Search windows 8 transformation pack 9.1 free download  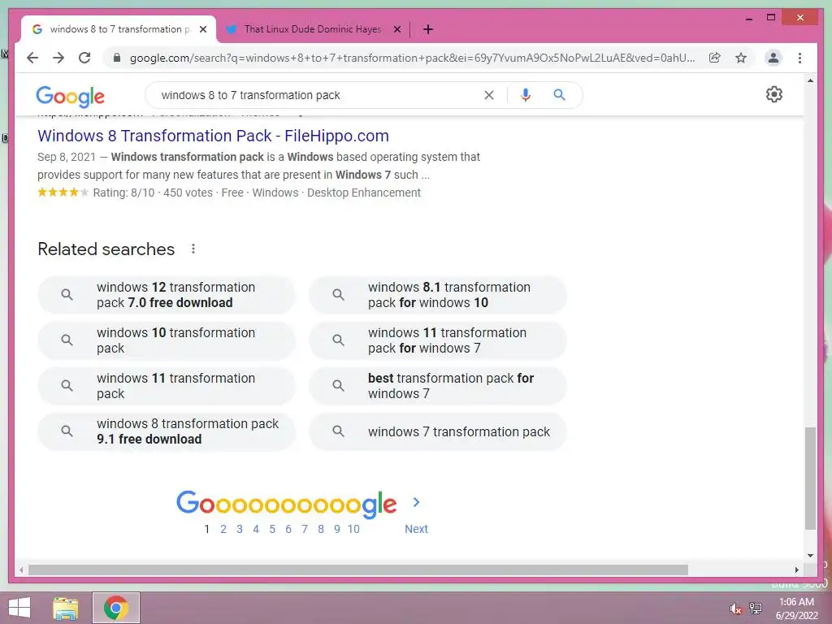[166, 432]
